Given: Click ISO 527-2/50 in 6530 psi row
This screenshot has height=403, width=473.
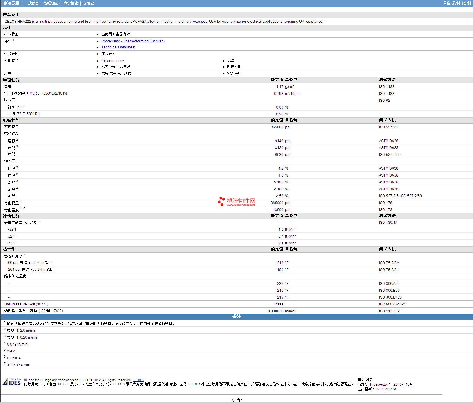Looking at the screenshot, I should (x=390, y=155).
